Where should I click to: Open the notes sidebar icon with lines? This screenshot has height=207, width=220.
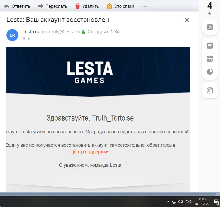click(x=210, y=46)
